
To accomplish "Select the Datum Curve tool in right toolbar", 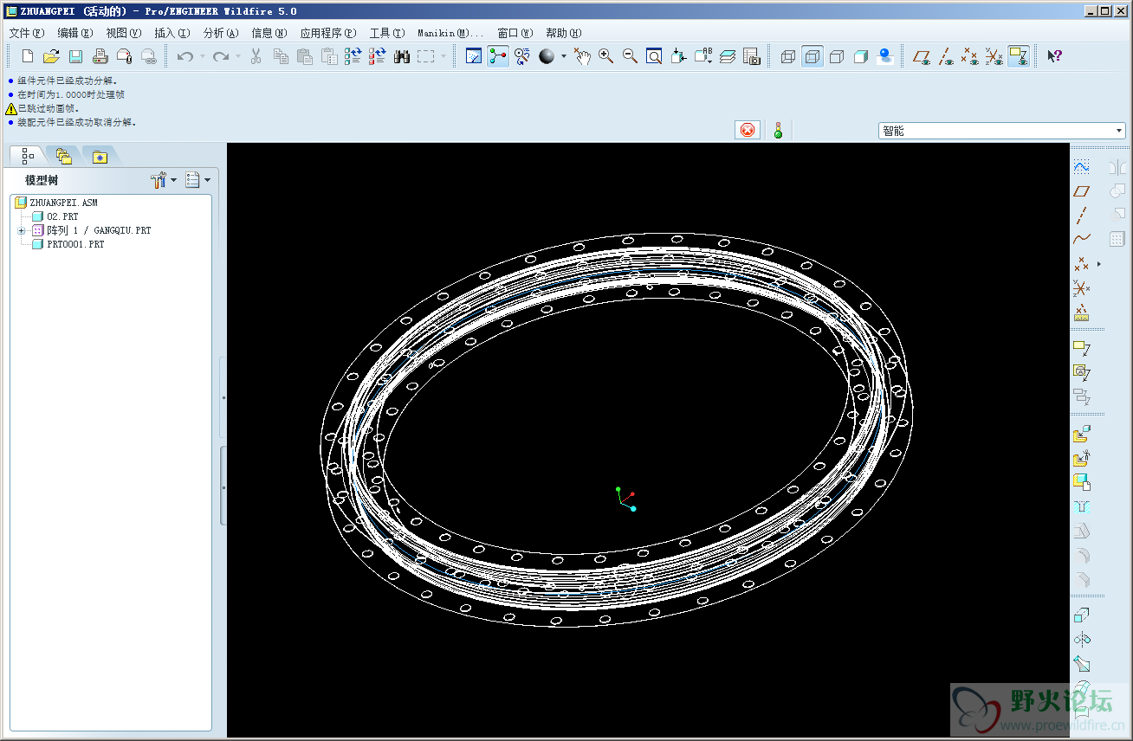I will (1081, 239).
